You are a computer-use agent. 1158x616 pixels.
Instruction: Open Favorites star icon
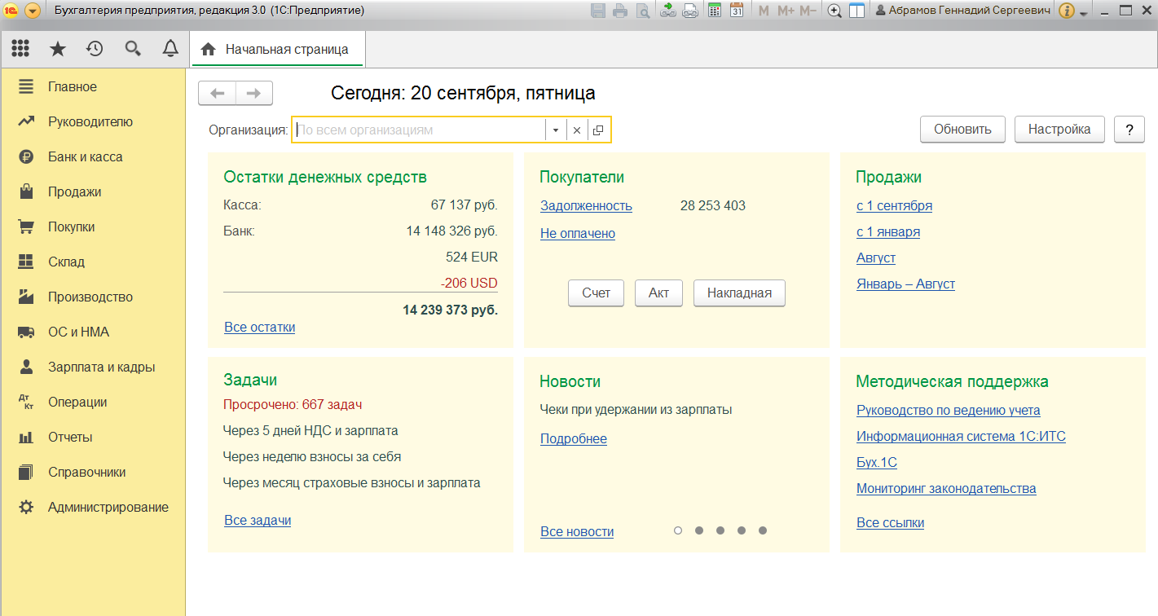click(58, 49)
